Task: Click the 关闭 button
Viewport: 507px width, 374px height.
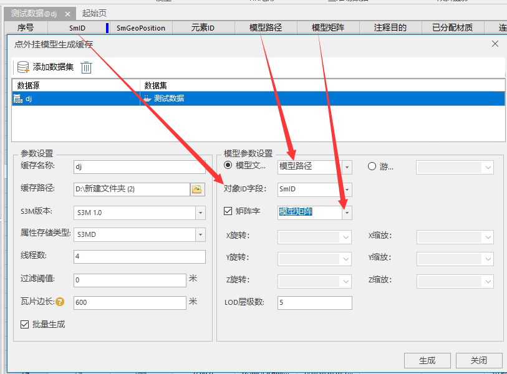Action: (x=478, y=360)
